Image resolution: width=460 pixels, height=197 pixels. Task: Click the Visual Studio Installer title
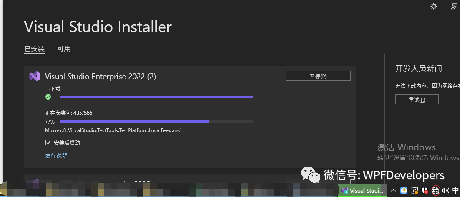(98, 27)
